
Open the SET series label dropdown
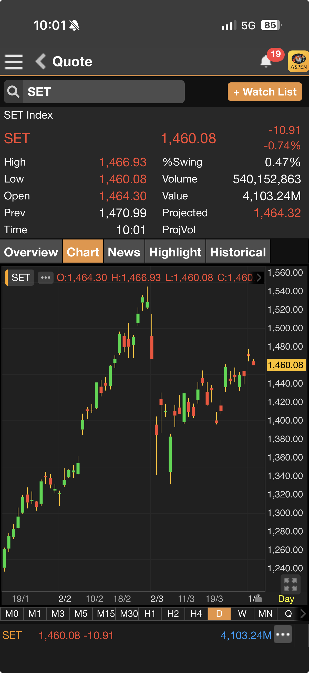20,277
